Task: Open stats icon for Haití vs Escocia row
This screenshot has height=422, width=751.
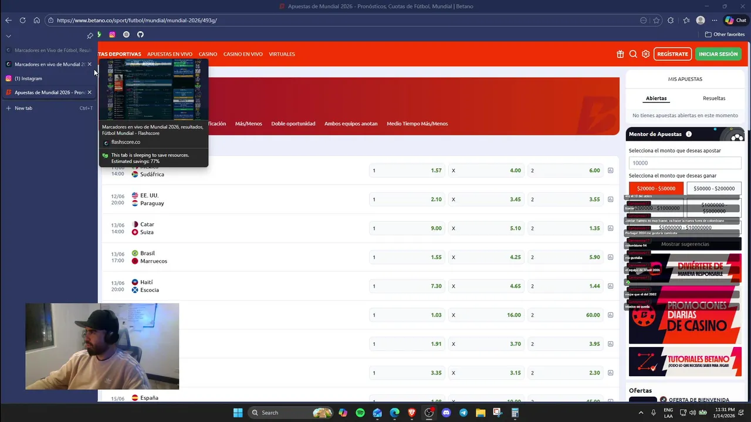Action: [610, 286]
